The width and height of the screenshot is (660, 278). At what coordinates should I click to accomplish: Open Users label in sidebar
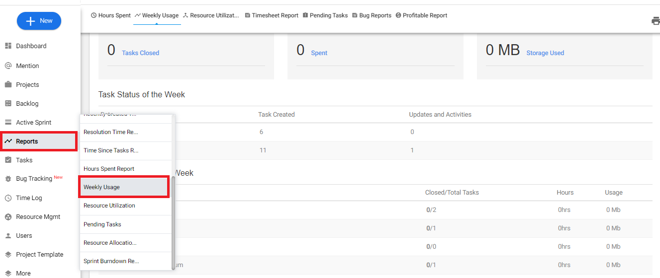(24, 235)
